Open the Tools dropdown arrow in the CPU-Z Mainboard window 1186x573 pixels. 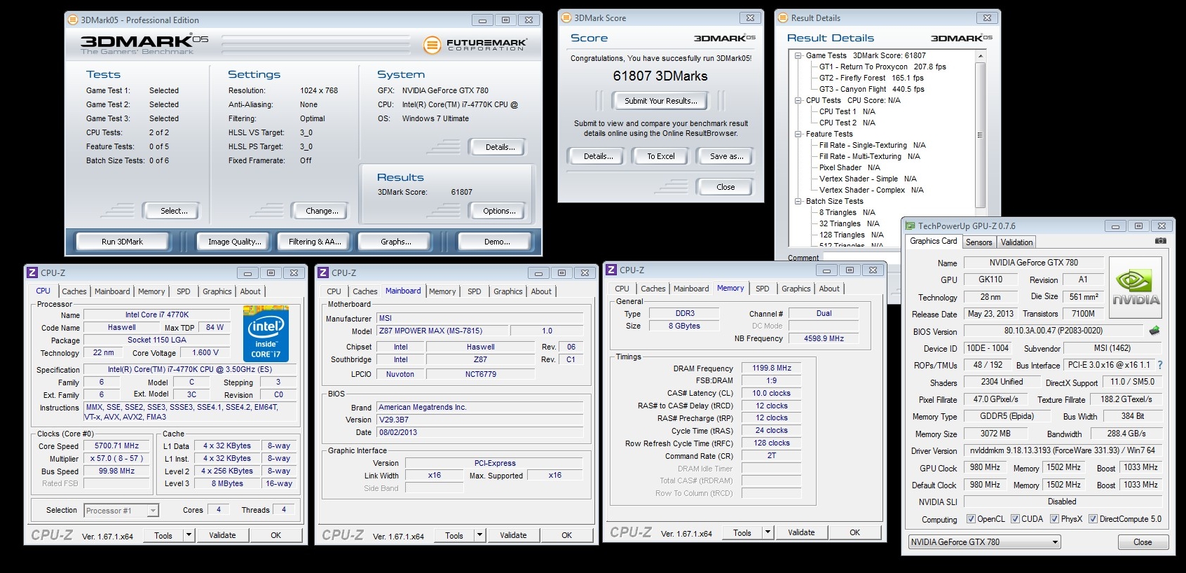click(x=479, y=535)
